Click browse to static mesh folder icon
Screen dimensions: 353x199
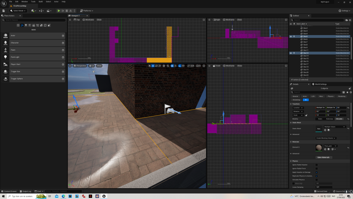[329, 130]
